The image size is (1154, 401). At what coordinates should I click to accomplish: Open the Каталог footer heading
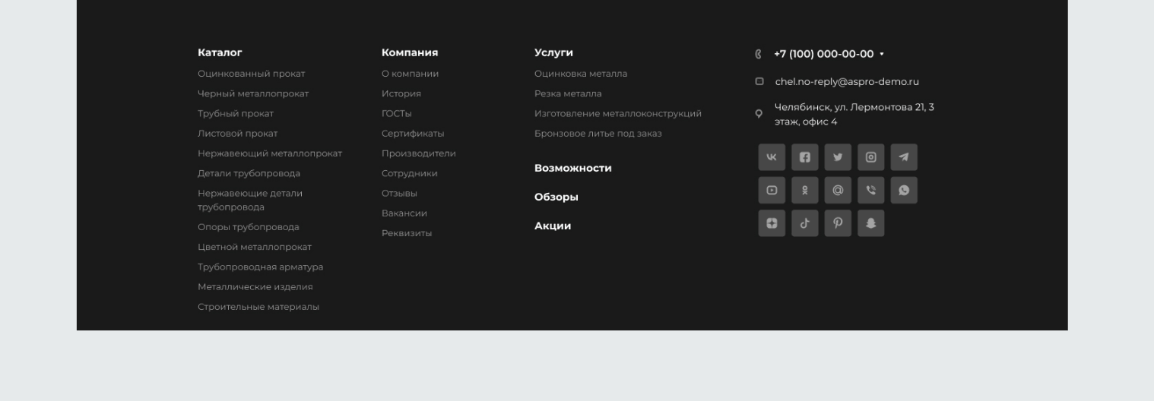click(220, 52)
